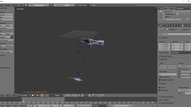The width and height of the screenshot is (191, 107).
Task: Click the Location X value field
Action: [164, 44]
